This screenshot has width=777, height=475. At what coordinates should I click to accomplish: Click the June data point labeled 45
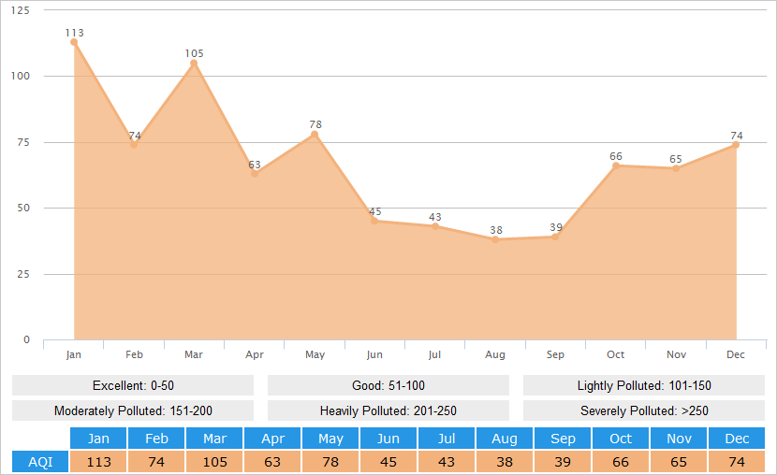pyautogui.click(x=374, y=222)
